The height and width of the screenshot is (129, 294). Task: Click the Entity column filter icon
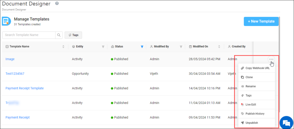(103, 47)
